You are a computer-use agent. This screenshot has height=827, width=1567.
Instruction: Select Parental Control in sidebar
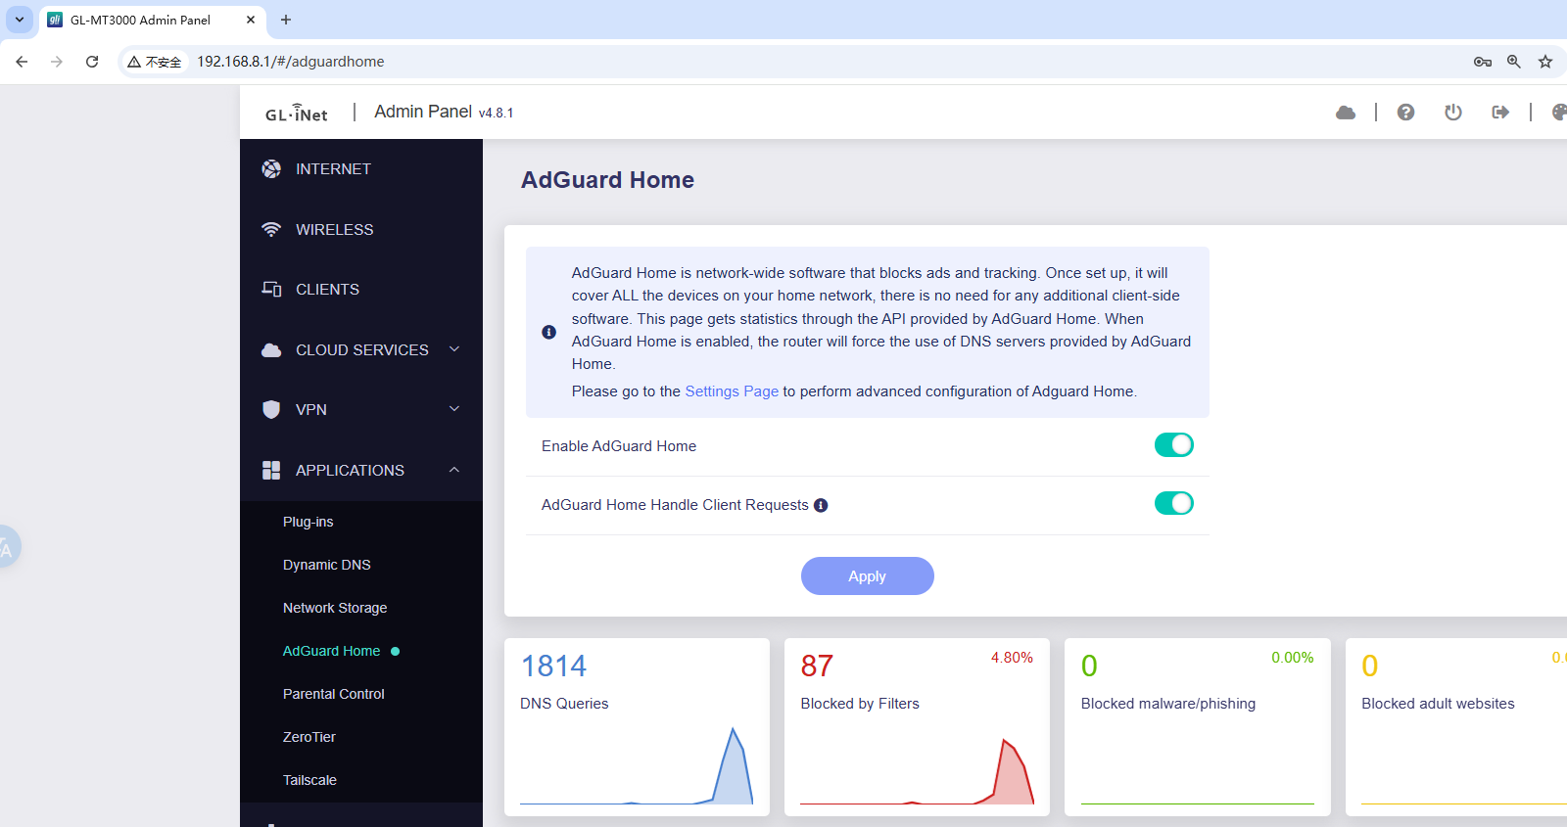click(x=333, y=694)
